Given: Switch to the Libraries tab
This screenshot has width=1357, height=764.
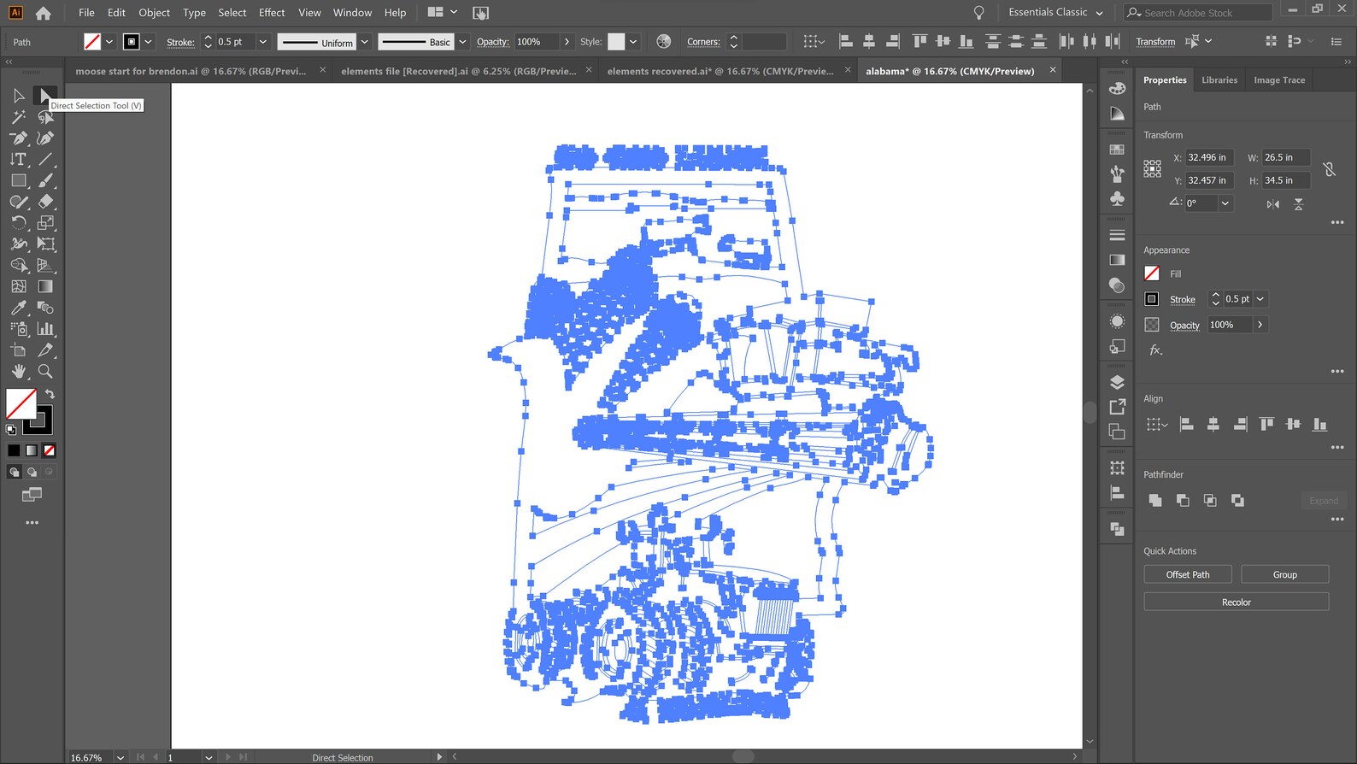Looking at the screenshot, I should (1219, 80).
